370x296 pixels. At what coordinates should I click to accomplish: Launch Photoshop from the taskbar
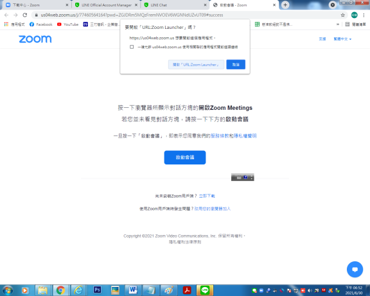pyautogui.click(x=97, y=290)
